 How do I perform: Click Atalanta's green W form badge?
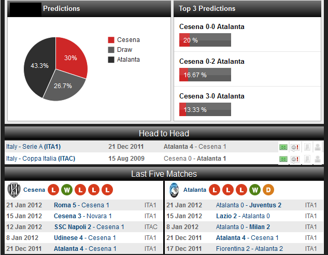coord(254,190)
